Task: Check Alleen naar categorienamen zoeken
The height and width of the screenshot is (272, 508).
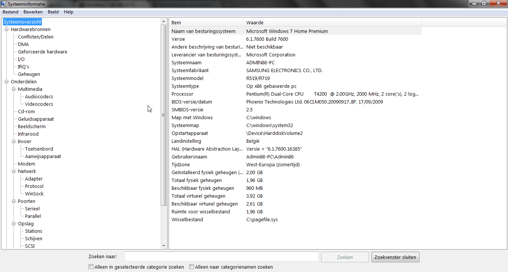Action: click(192, 267)
